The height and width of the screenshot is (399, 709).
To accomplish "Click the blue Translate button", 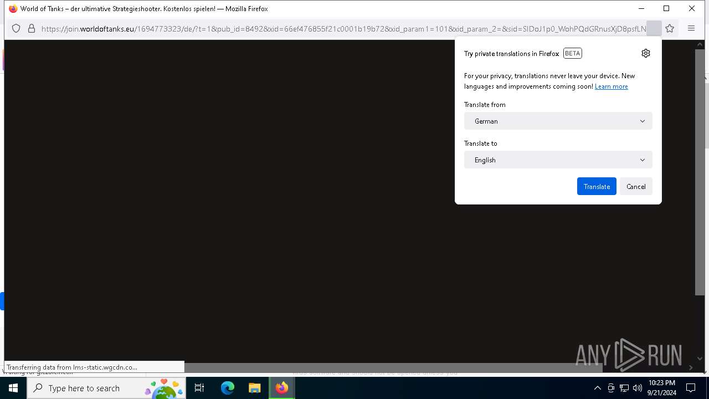I will click(x=597, y=186).
